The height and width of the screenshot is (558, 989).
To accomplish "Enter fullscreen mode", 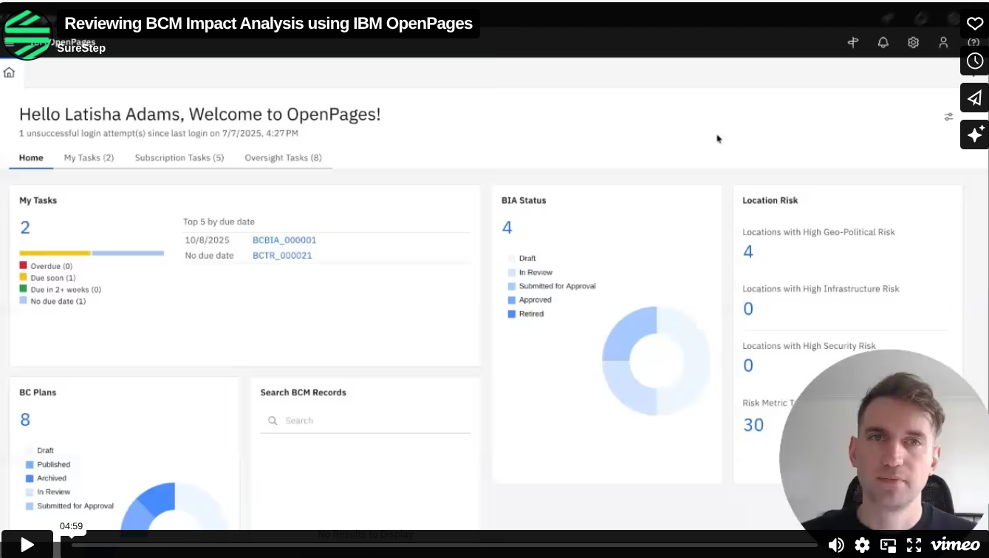I will (914, 545).
